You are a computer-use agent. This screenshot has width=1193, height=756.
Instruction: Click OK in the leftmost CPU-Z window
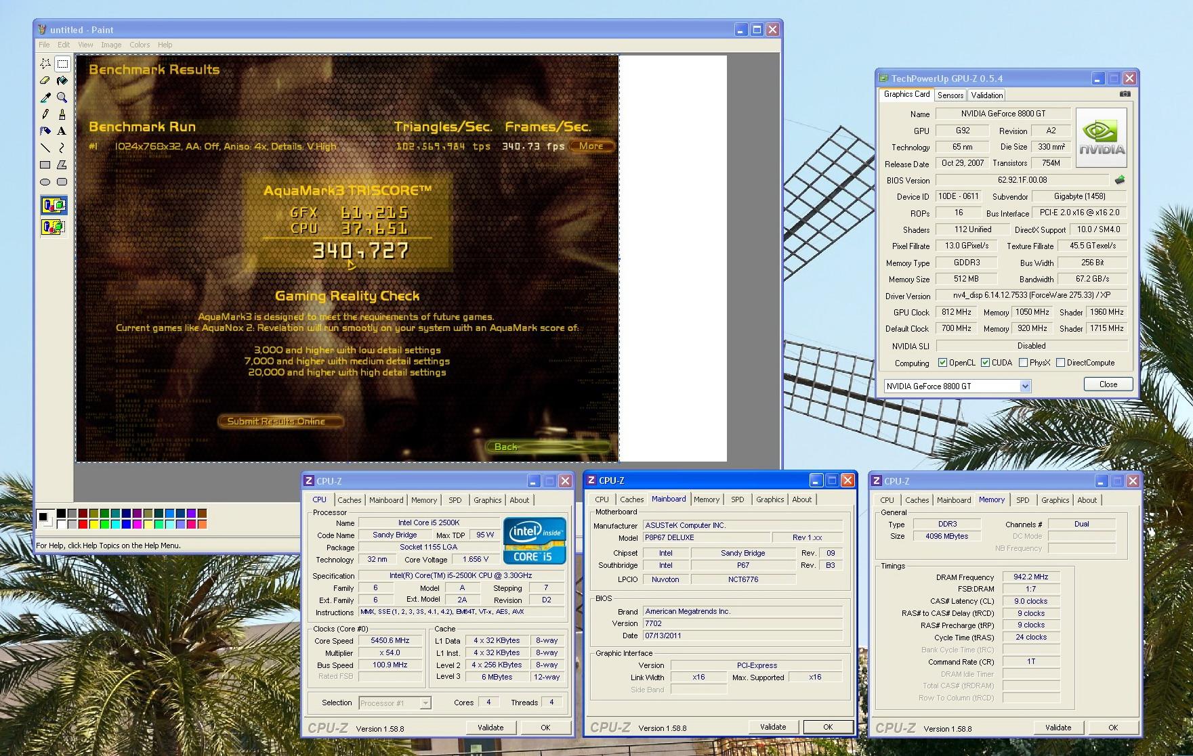coord(545,728)
